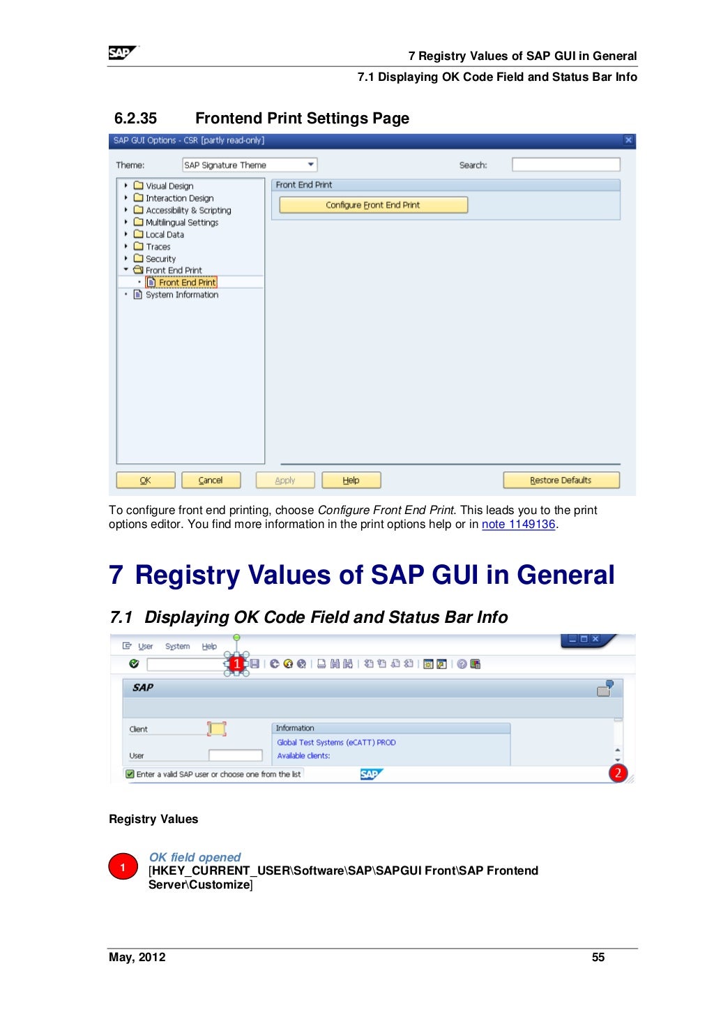The image size is (714, 1010).
Task: Select the Front End Print child item
Action: click(181, 282)
